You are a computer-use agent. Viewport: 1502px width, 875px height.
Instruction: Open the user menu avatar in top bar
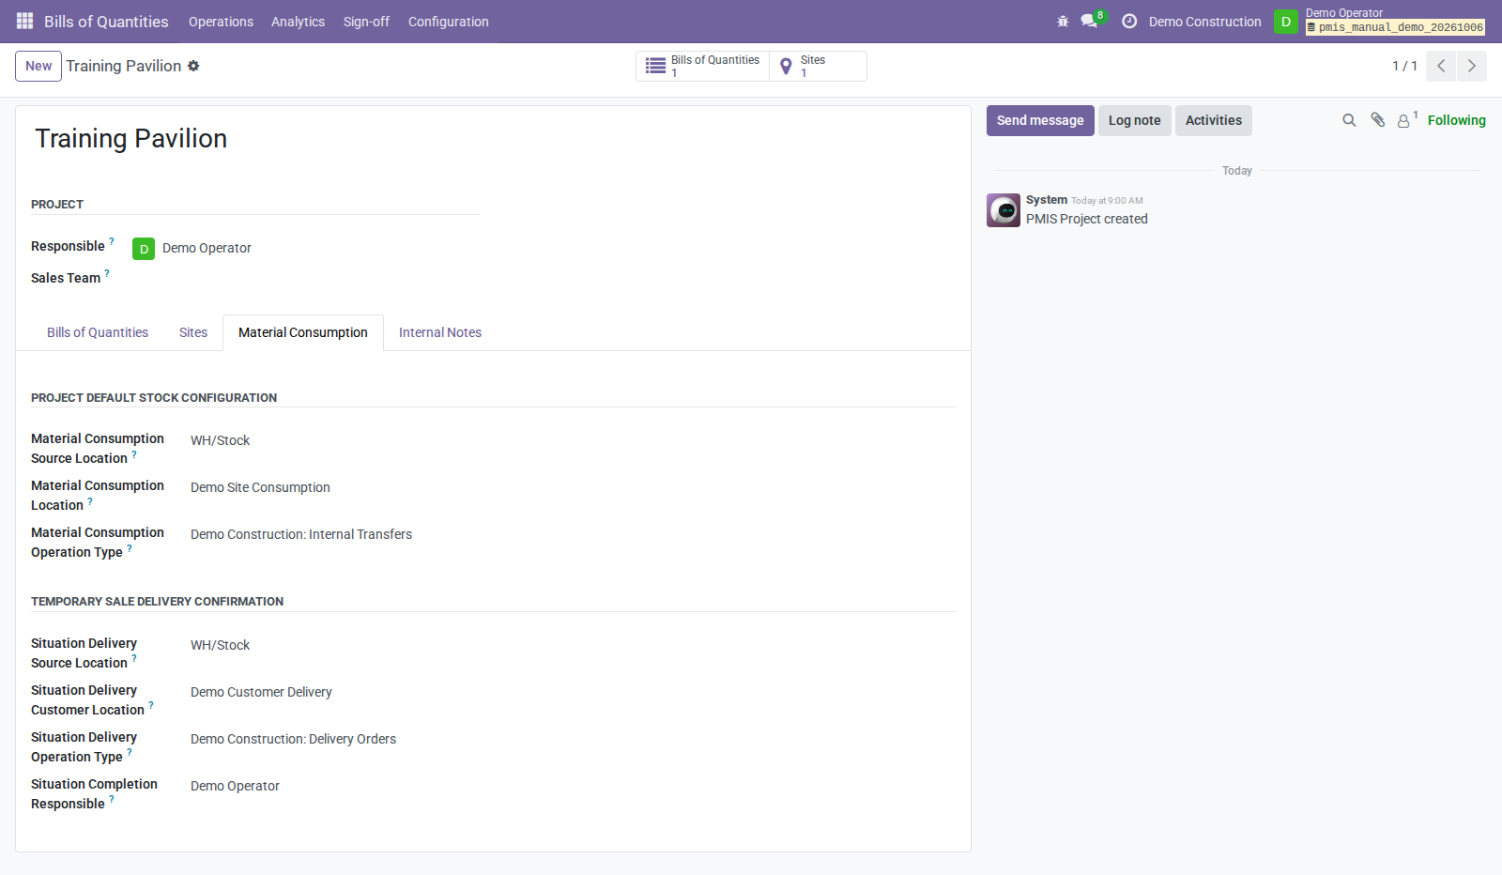click(1286, 21)
